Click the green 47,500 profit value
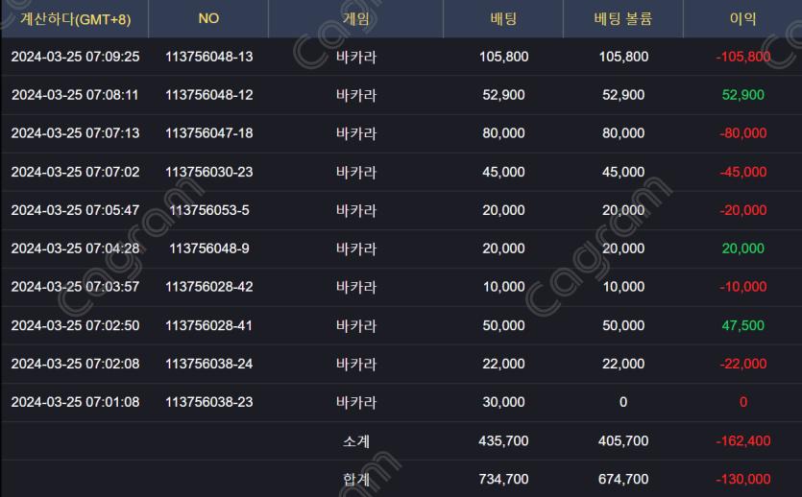The image size is (802, 497). (x=743, y=325)
